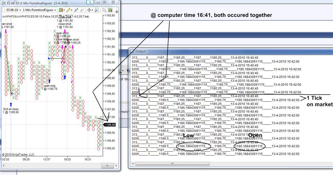Click the chart style candlestick icon
The image size is (333, 175).
click(61, 10)
